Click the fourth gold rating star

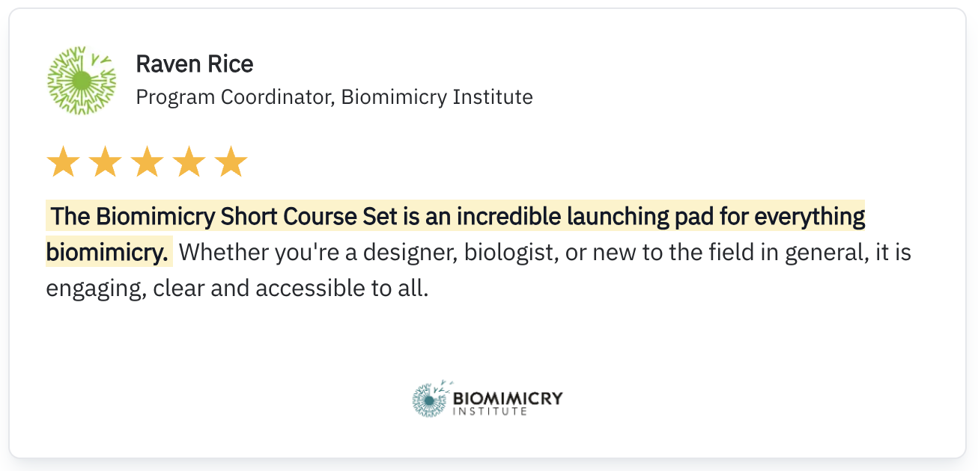tap(189, 162)
